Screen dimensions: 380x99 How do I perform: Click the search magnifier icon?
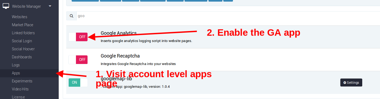pyautogui.click(x=71, y=16)
